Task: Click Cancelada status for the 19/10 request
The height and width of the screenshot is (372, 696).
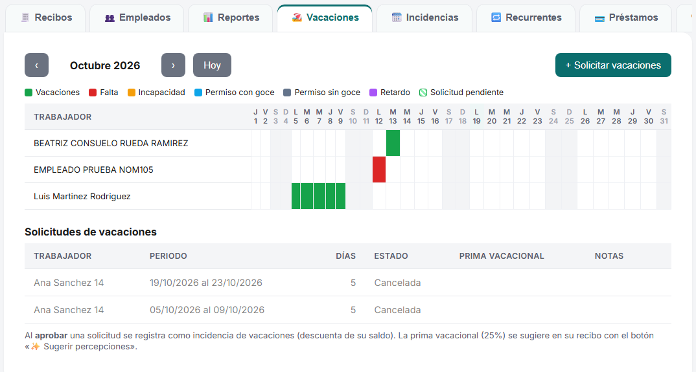Action: 397,283
